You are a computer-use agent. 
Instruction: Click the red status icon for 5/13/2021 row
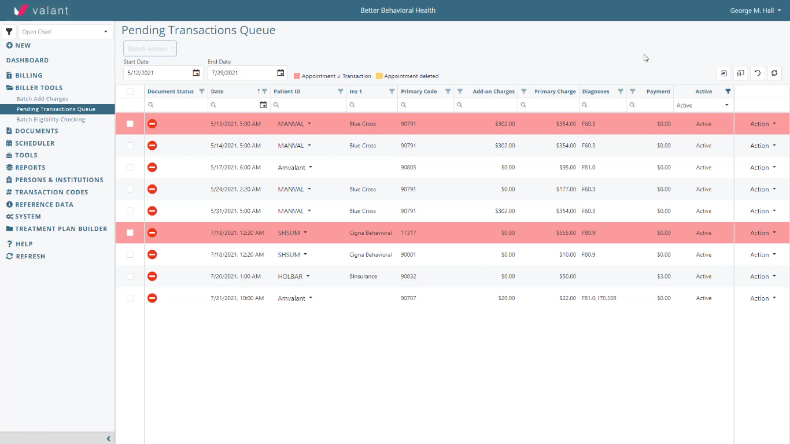coord(152,124)
